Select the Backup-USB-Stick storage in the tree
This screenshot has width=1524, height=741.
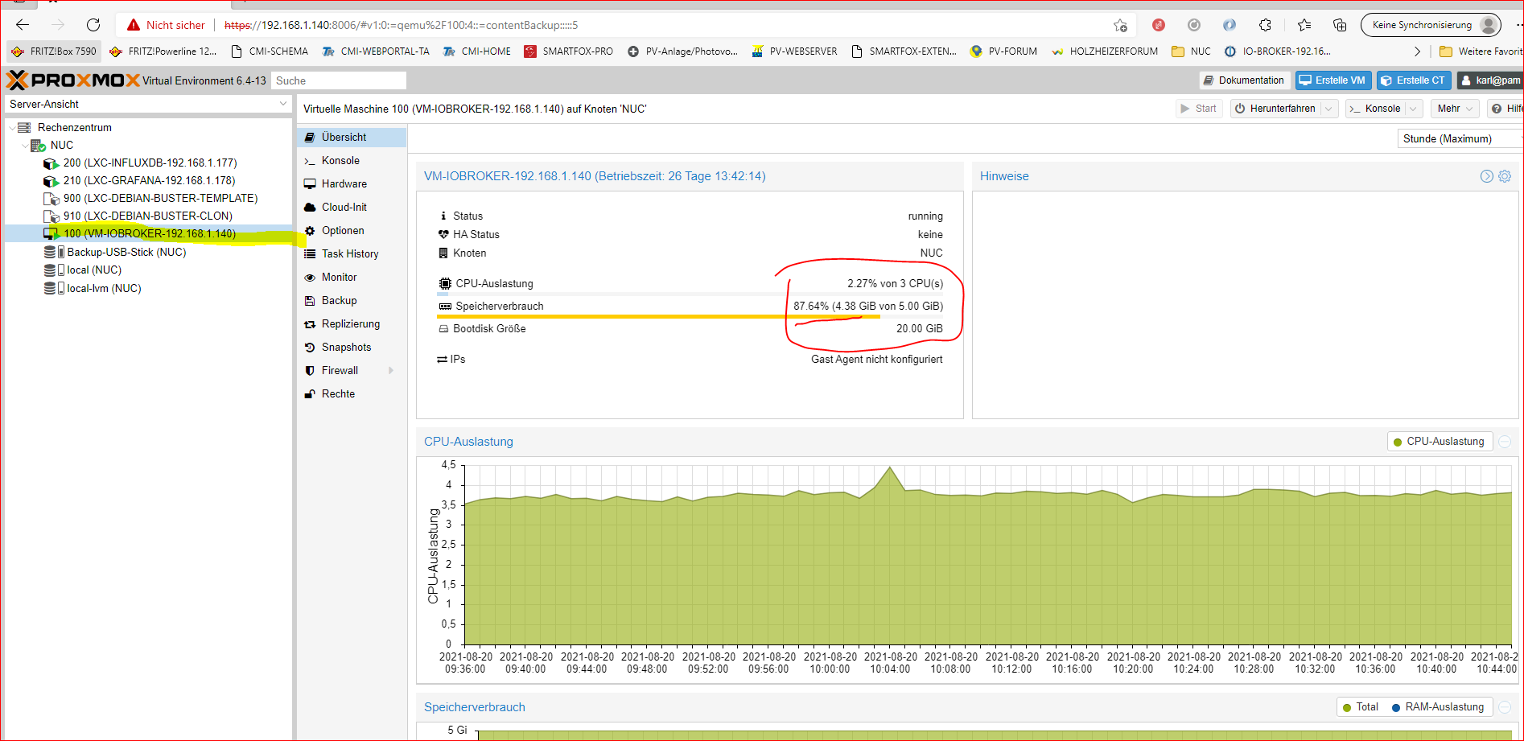[126, 252]
